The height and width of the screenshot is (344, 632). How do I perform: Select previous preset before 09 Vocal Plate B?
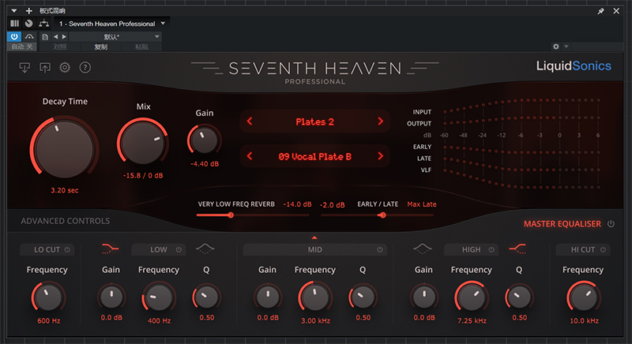(x=250, y=156)
